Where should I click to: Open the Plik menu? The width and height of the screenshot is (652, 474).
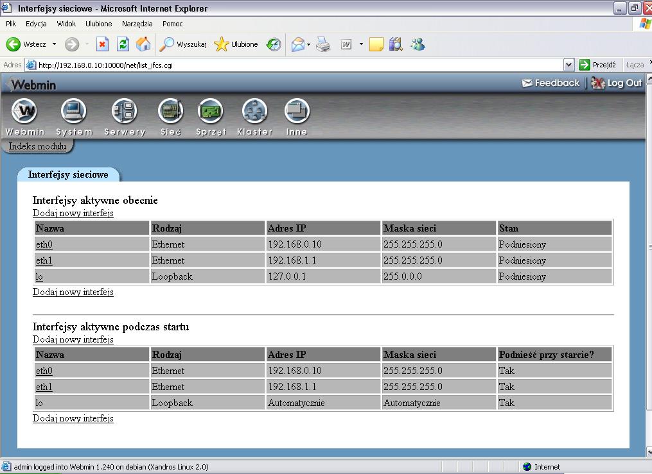(x=11, y=24)
